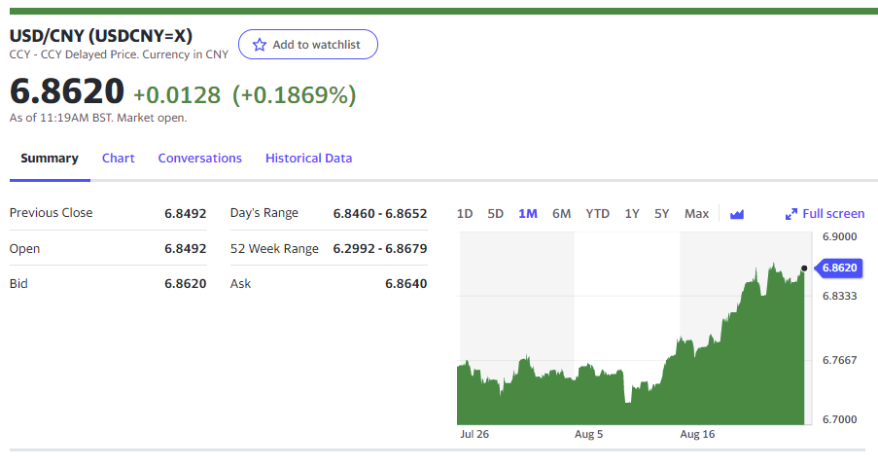The image size is (878, 465).
Task: Select the 5Y chart range
Action: (x=661, y=214)
